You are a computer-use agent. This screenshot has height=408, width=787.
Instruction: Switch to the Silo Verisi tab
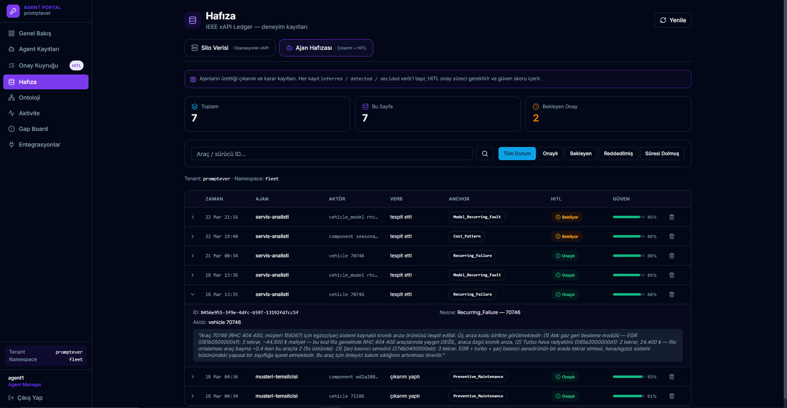tap(230, 48)
